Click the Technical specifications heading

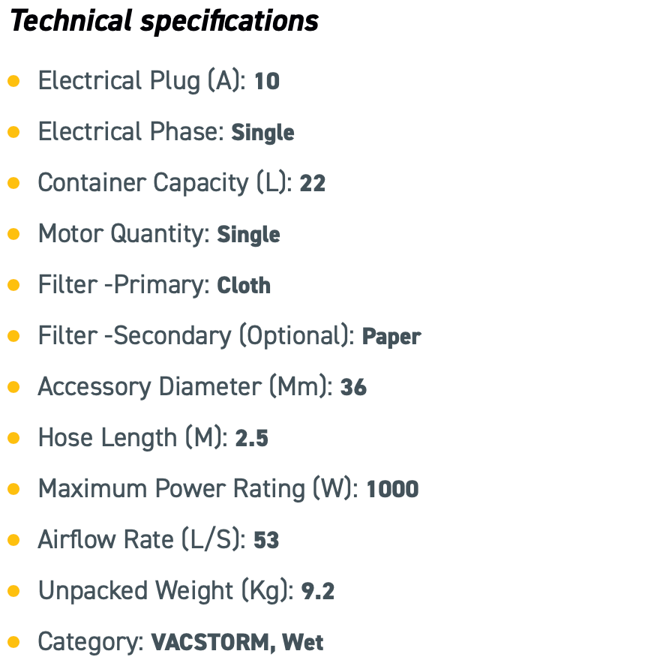point(165,21)
